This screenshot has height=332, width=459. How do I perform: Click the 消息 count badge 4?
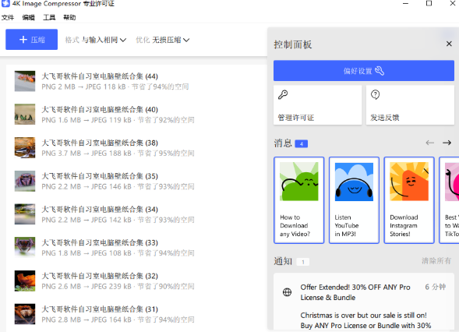click(x=302, y=143)
